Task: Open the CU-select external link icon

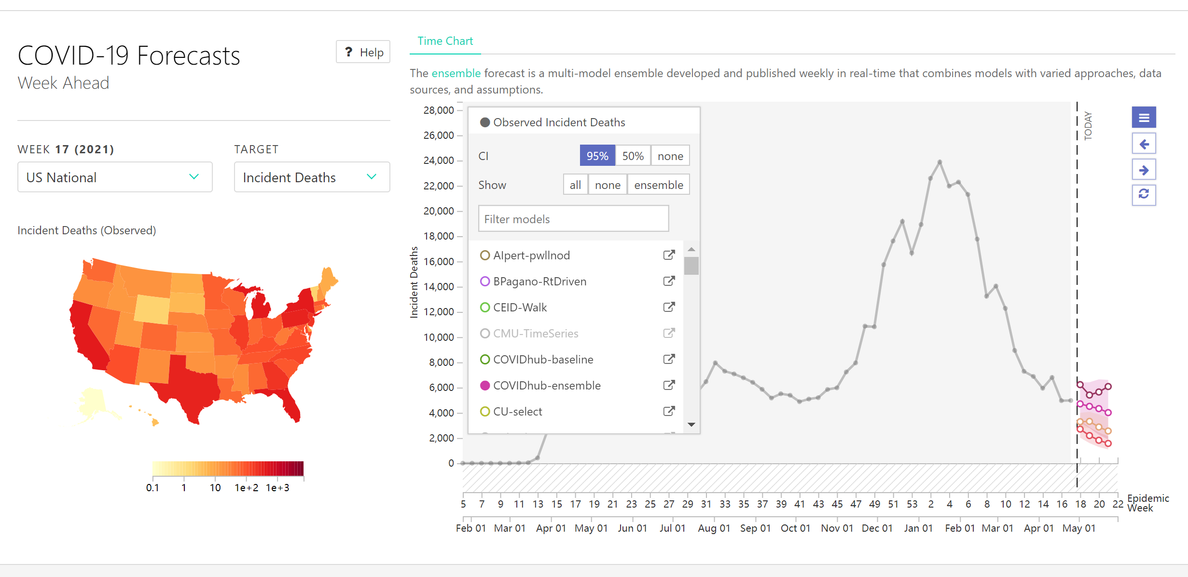Action: click(669, 411)
